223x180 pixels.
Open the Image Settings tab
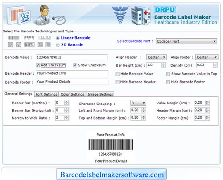pos(100,94)
